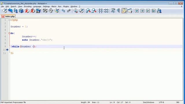Click the Save Recorded Macro icon
Viewport: 185px width, 104px height.
pos(159,11)
